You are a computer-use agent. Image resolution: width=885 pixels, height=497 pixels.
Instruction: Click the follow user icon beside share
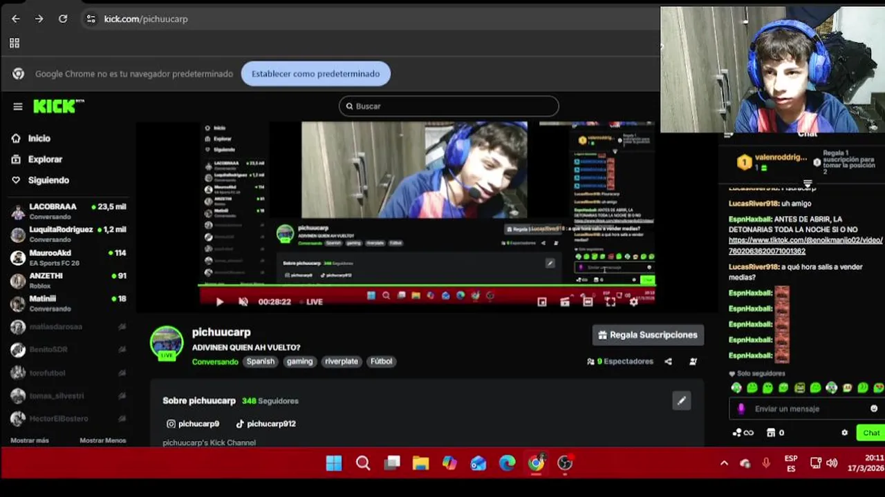pos(693,361)
